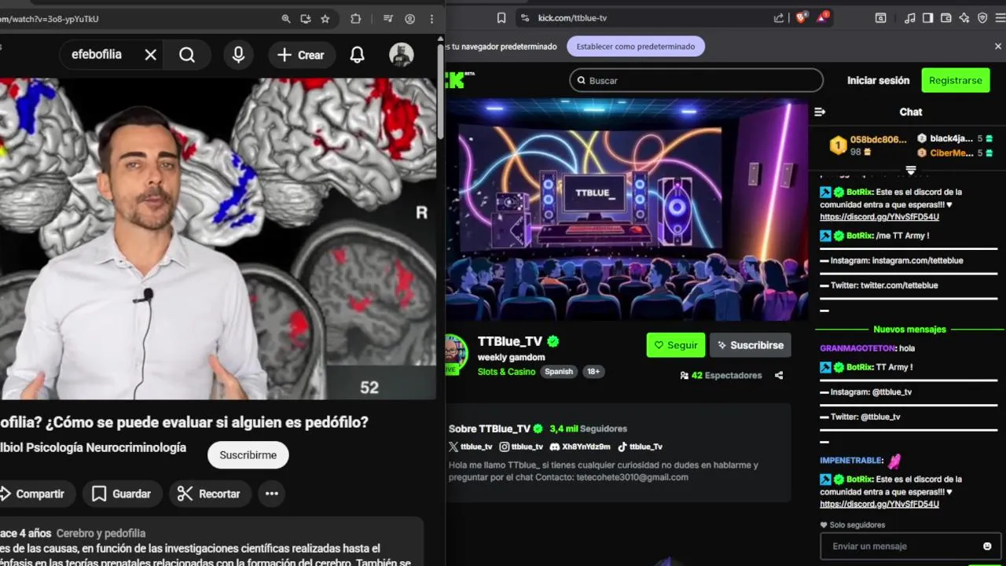Open the YouTube account avatar menu
1006x566 pixels.
coord(402,55)
